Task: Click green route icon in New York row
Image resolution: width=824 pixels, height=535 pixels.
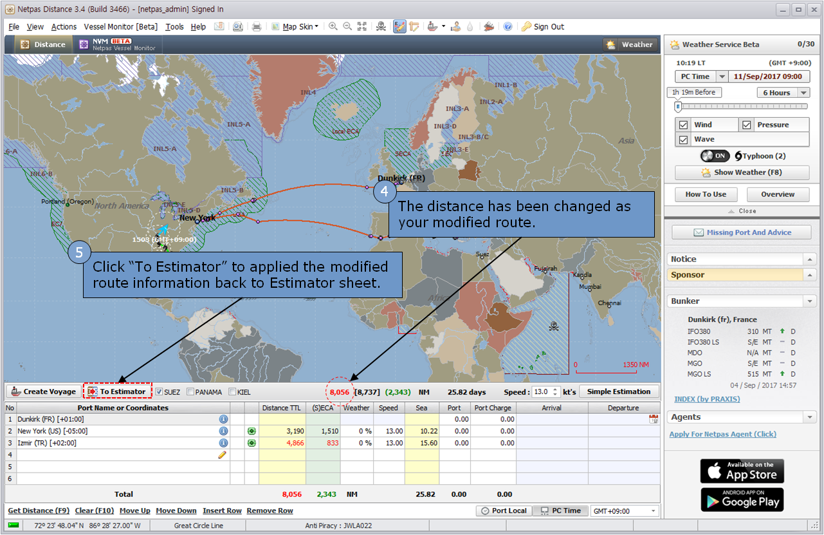Action: click(x=252, y=431)
